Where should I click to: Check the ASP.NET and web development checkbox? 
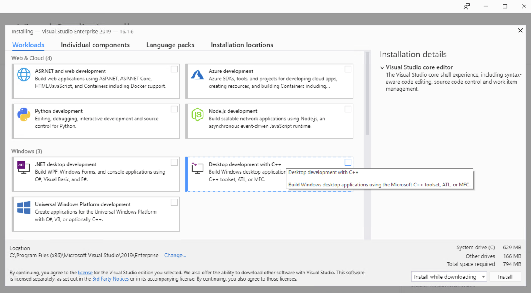[x=174, y=69]
